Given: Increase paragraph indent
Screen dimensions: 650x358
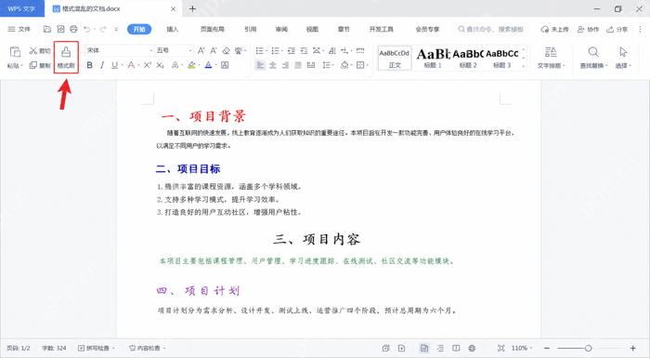Looking at the screenshot, I should (x=304, y=50).
